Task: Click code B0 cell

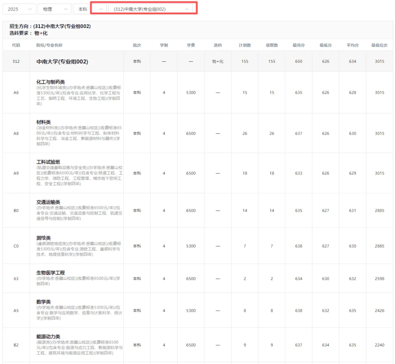Action: coord(16,211)
